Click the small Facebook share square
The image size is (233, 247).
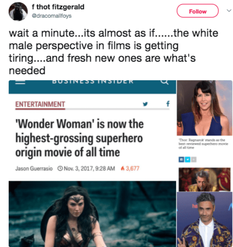[181, 159]
